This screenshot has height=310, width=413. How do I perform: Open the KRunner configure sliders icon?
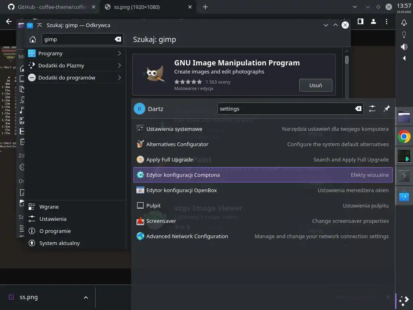click(372, 109)
